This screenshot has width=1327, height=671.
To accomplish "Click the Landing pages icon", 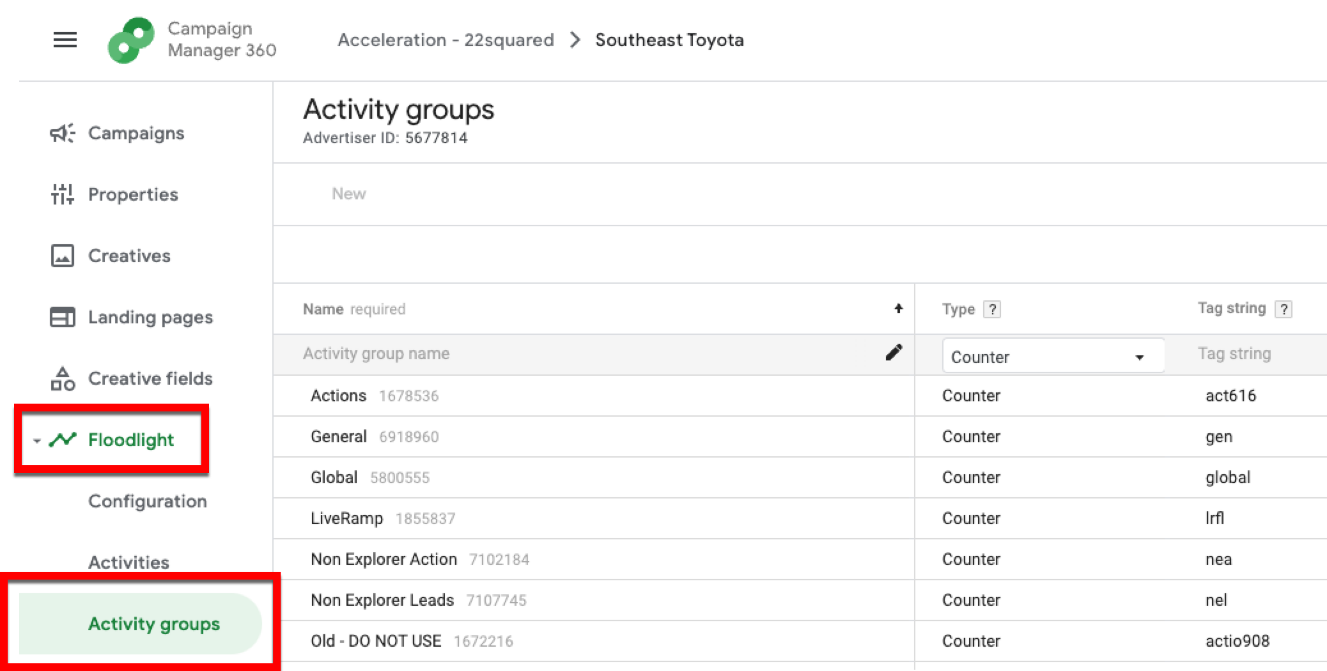I will 63,317.
